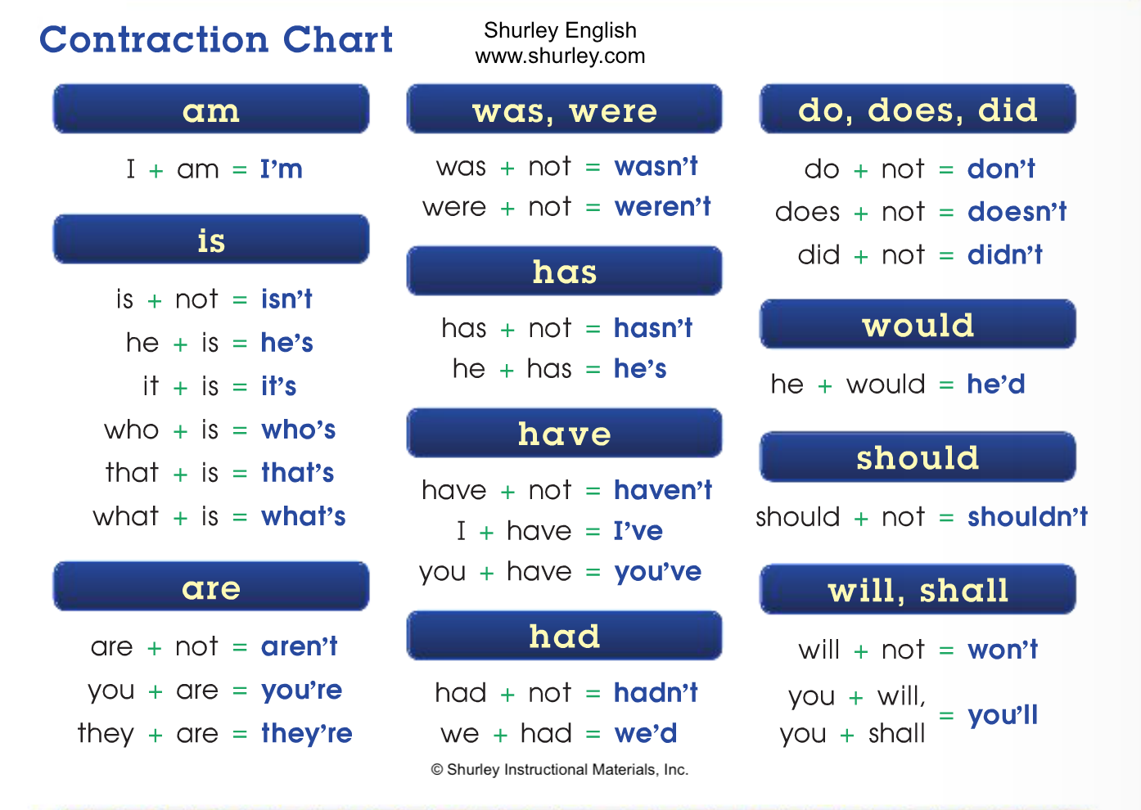
Task: Select the 'should' header banner
Action: pyautogui.click(x=918, y=457)
